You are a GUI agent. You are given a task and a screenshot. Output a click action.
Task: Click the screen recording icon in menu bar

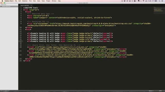pos(122,1)
